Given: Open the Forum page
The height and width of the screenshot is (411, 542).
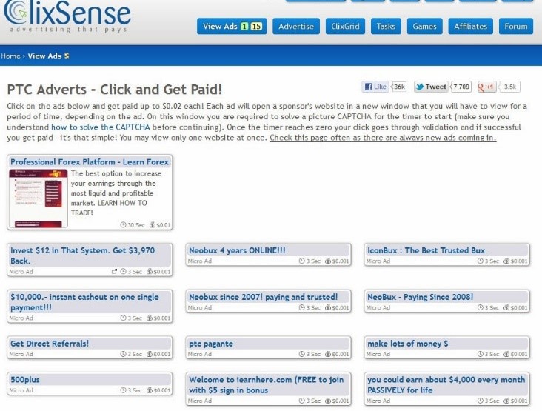Looking at the screenshot, I should point(516,26).
